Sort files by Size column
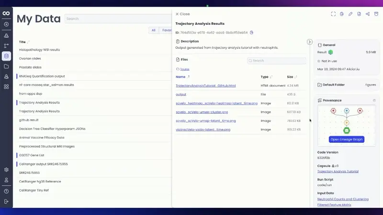This screenshot has height=215, width=383. tap(292, 77)
